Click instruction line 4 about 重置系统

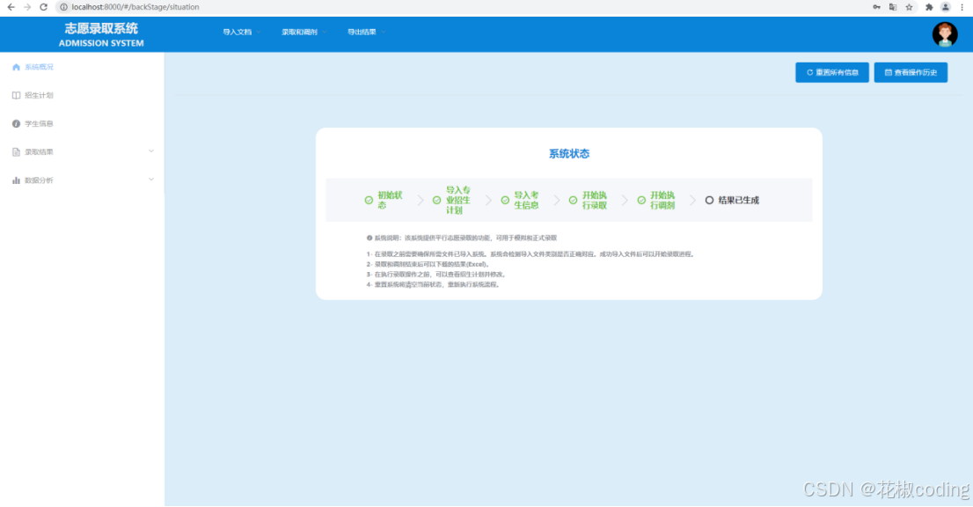coord(434,285)
